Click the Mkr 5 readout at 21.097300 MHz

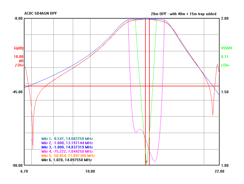point(68,156)
